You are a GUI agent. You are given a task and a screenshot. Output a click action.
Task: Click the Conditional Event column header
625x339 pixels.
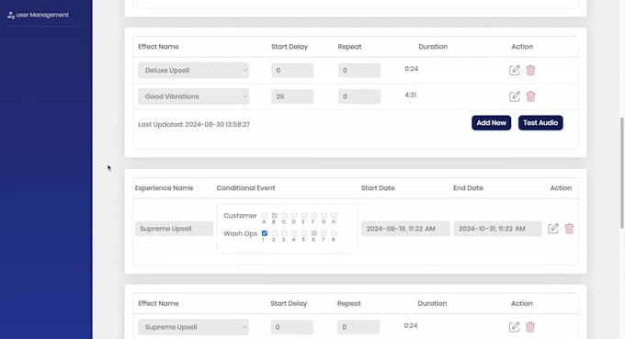click(245, 188)
